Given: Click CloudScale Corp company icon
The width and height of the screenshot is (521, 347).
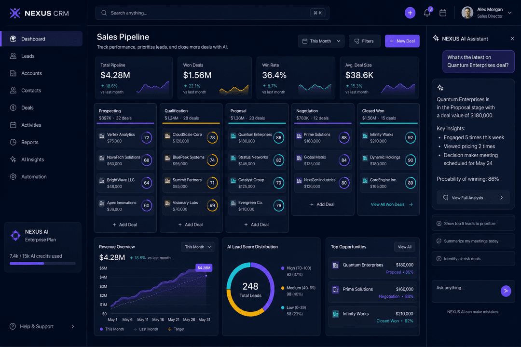Looking at the screenshot, I should [x=167, y=136].
